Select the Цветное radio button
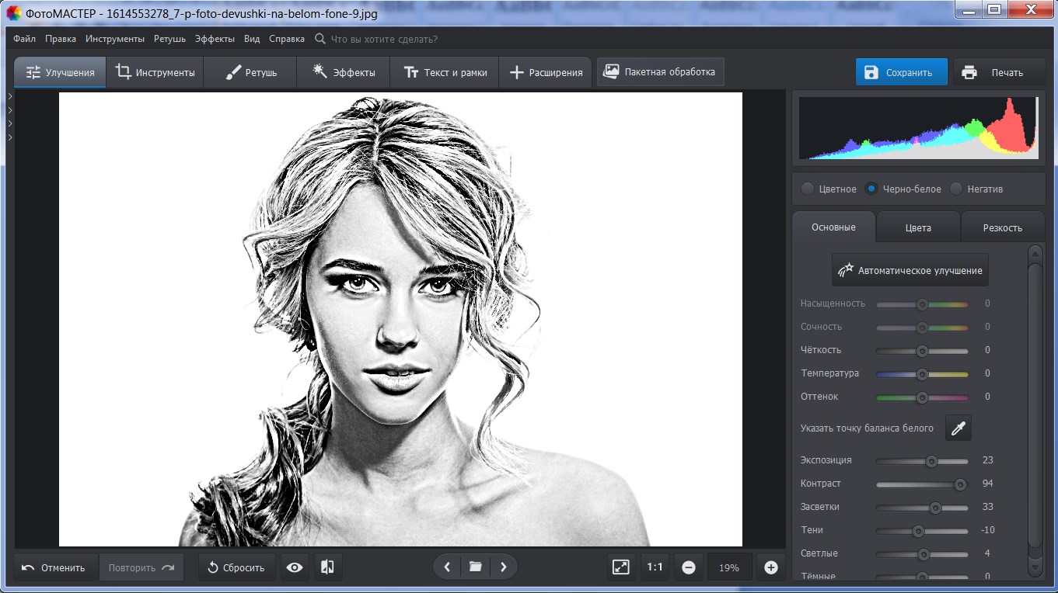 pyautogui.click(x=808, y=189)
